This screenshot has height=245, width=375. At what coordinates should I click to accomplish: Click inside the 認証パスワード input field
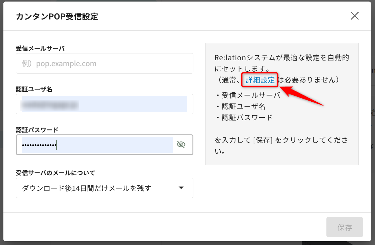click(96, 145)
